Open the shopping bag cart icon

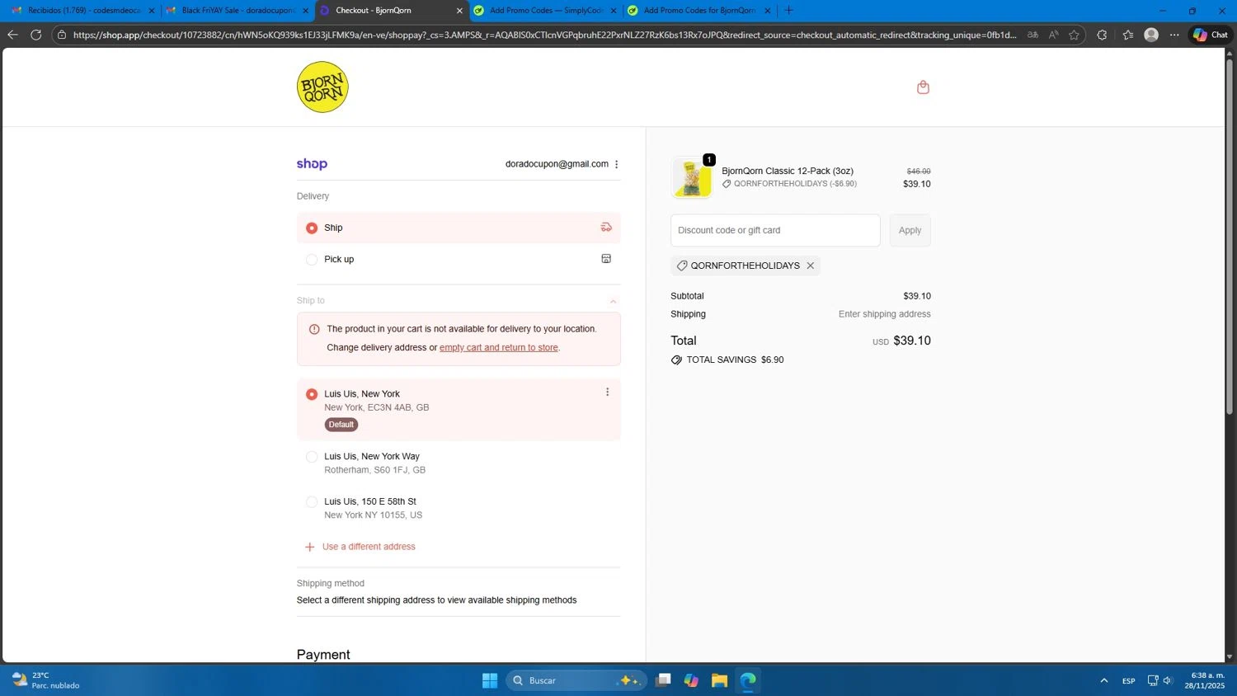(x=923, y=87)
